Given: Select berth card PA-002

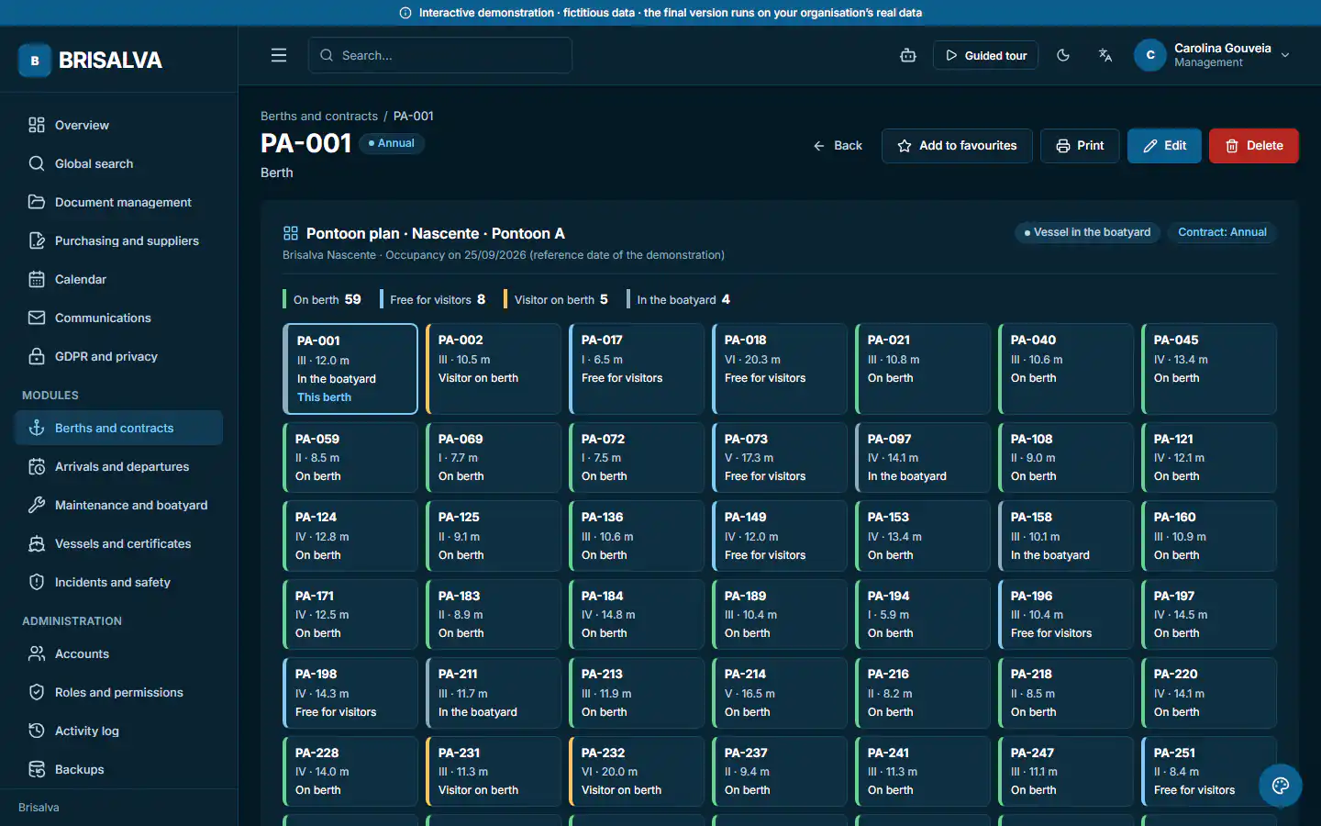Looking at the screenshot, I should tap(494, 369).
